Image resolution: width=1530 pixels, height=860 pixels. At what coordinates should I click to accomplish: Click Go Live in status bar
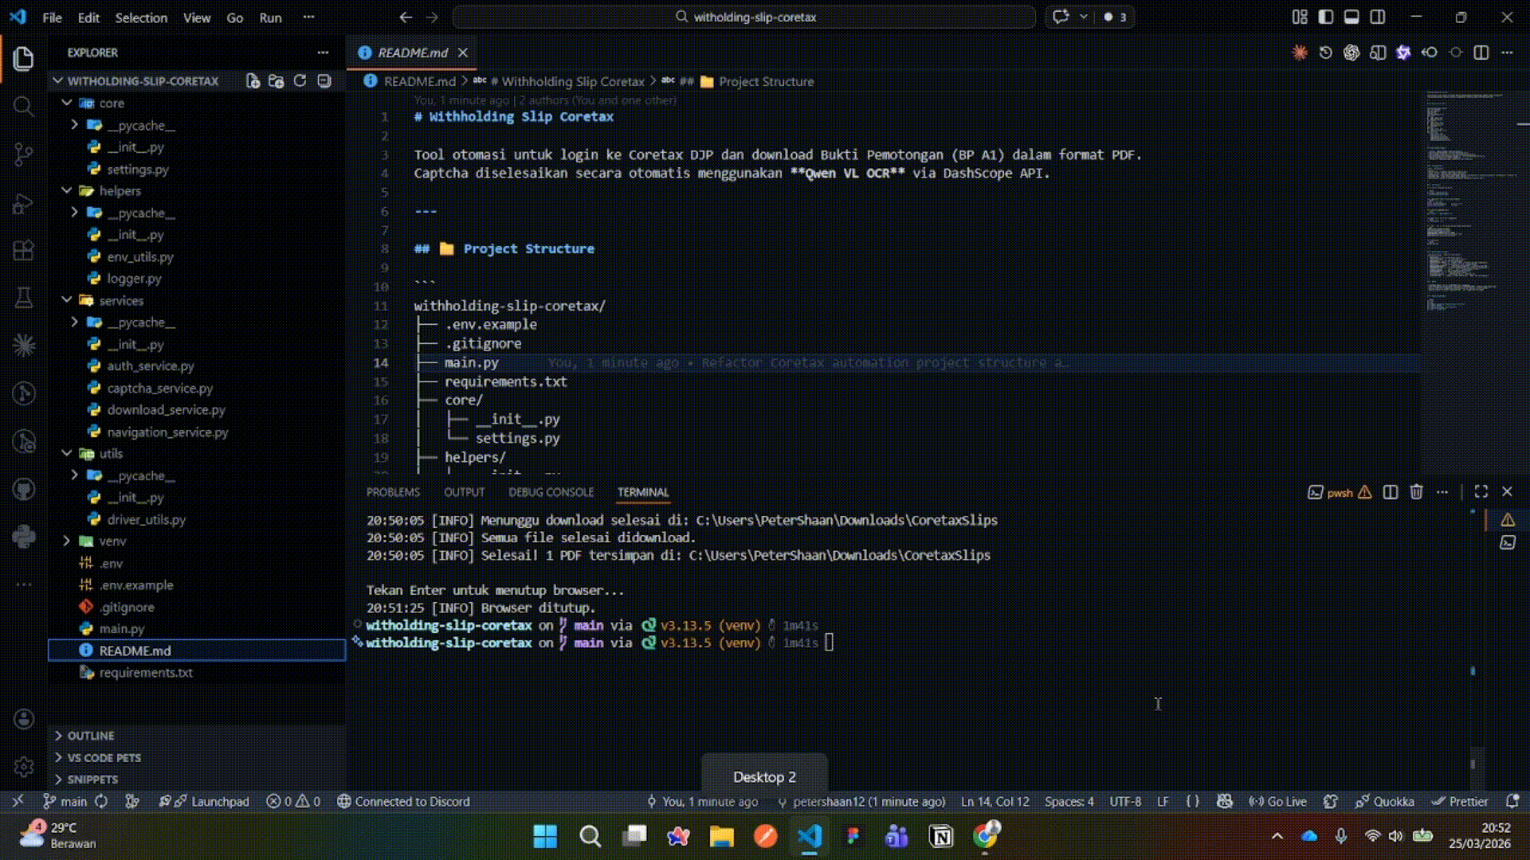[x=1278, y=802]
